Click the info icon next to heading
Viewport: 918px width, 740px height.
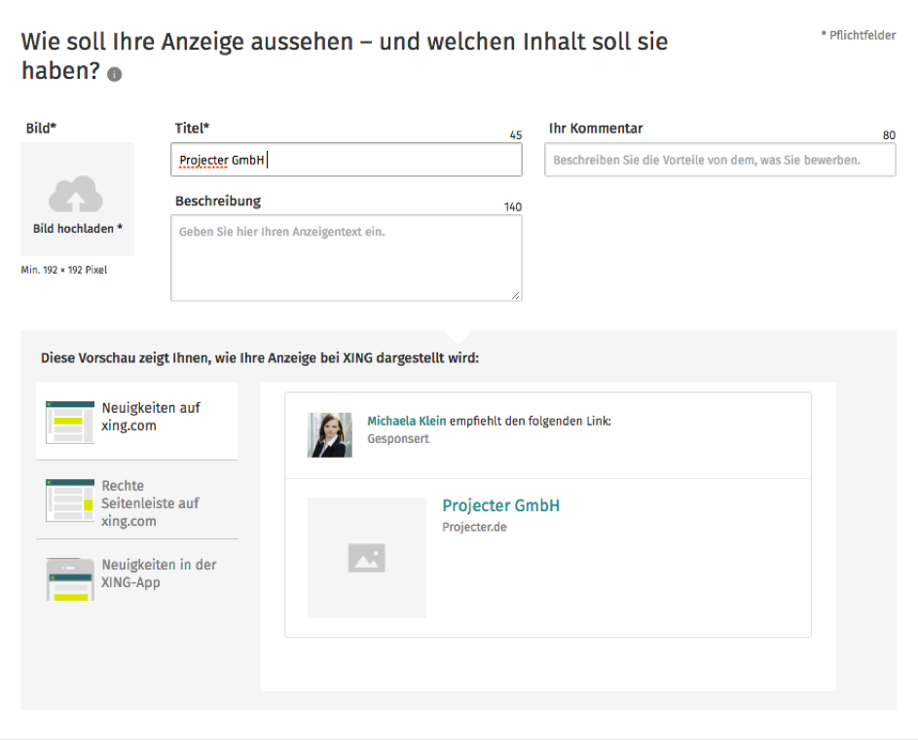115,74
